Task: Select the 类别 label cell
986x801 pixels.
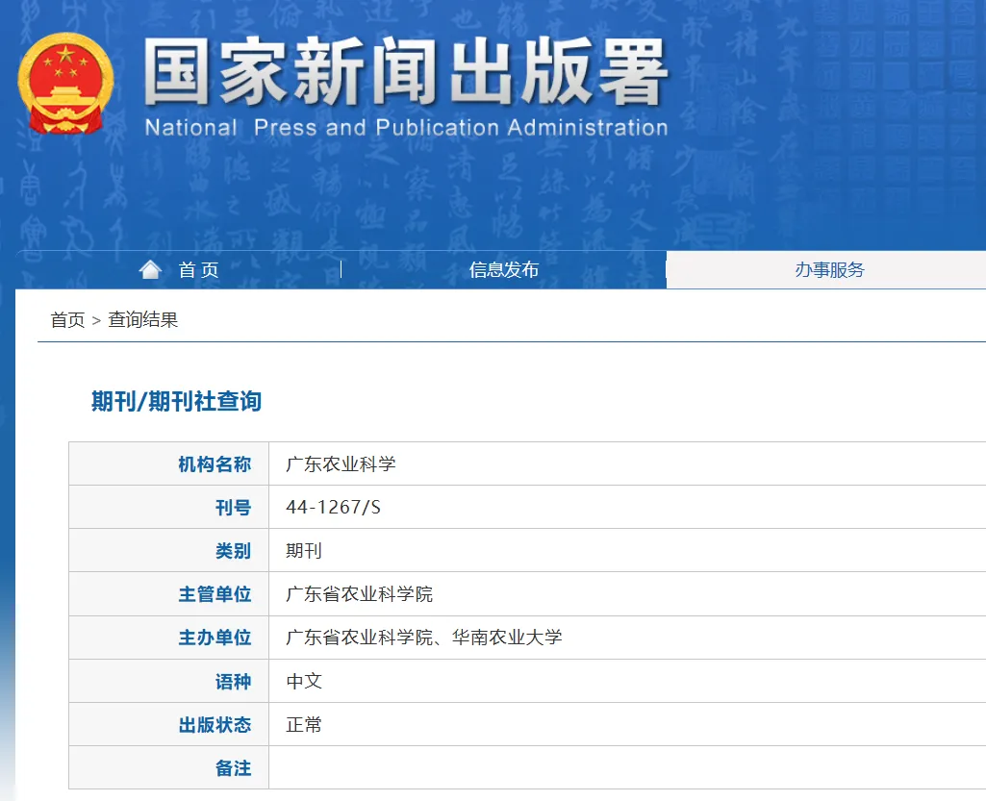Action: (x=169, y=551)
